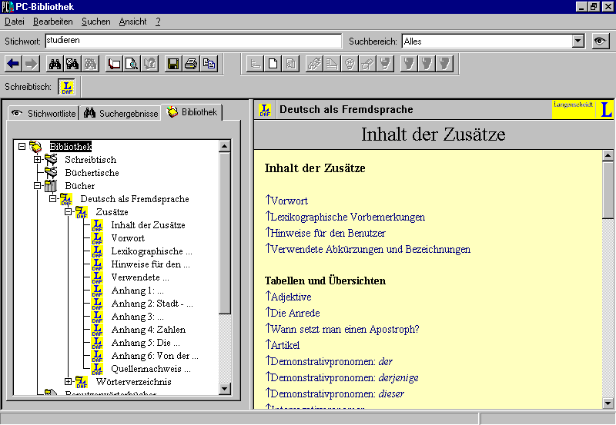The height and width of the screenshot is (425, 616).
Task: Switch to the Suchergebnisse tab
Action: (x=121, y=113)
